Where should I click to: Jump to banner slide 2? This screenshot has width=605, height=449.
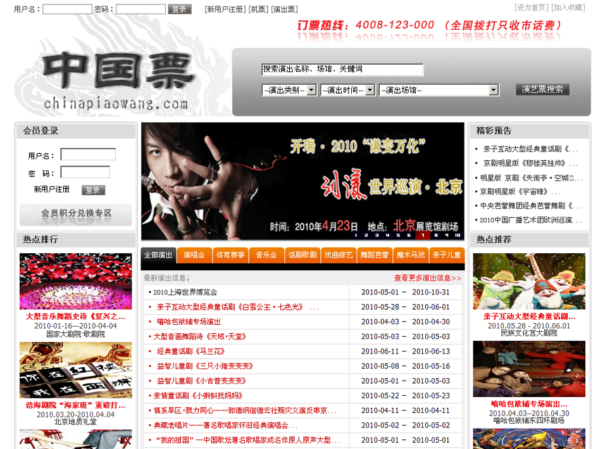pyautogui.click(x=366, y=235)
